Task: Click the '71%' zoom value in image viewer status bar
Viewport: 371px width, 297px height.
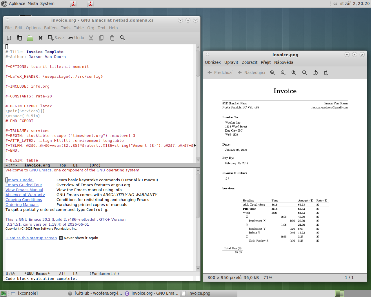Action: click(x=268, y=278)
